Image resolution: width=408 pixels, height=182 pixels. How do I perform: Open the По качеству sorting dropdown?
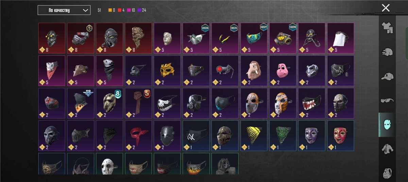(64, 10)
